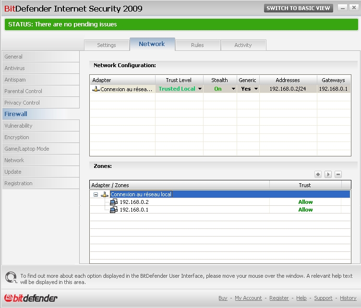The image size is (361, 308).
Task: Click the Trust Level column header
Action: [x=179, y=80]
